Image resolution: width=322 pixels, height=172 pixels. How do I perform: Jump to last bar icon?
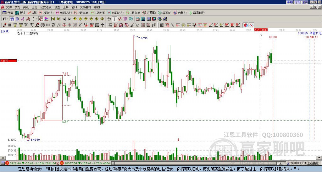58,19
